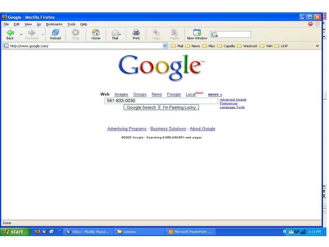Switch to Inbox - Mozilla Thunderbird taskbar item
The height and width of the screenshot is (247, 329).
pos(88,232)
